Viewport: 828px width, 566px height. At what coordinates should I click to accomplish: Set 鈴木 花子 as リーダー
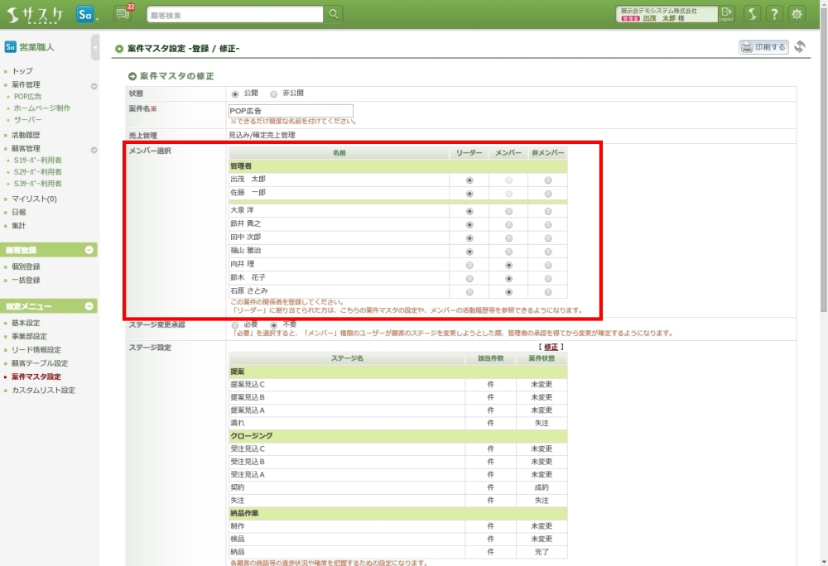click(x=469, y=279)
